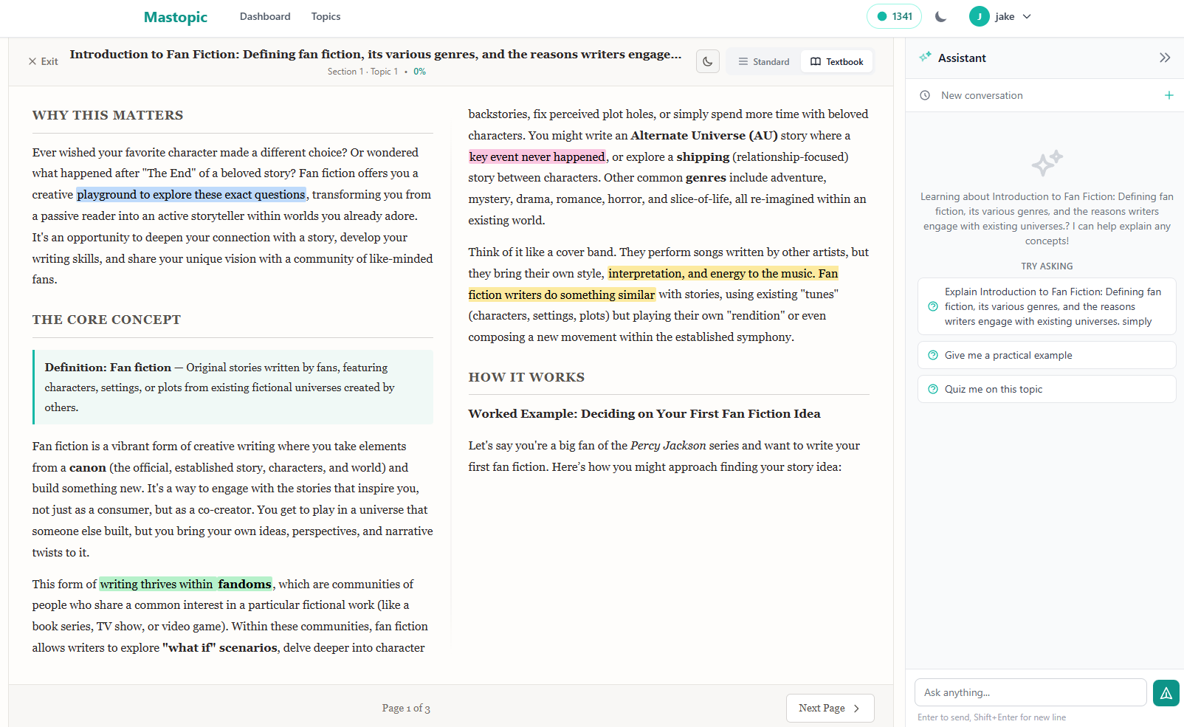Click the 1341 points badge
This screenshot has width=1184, height=727.
click(894, 16)
